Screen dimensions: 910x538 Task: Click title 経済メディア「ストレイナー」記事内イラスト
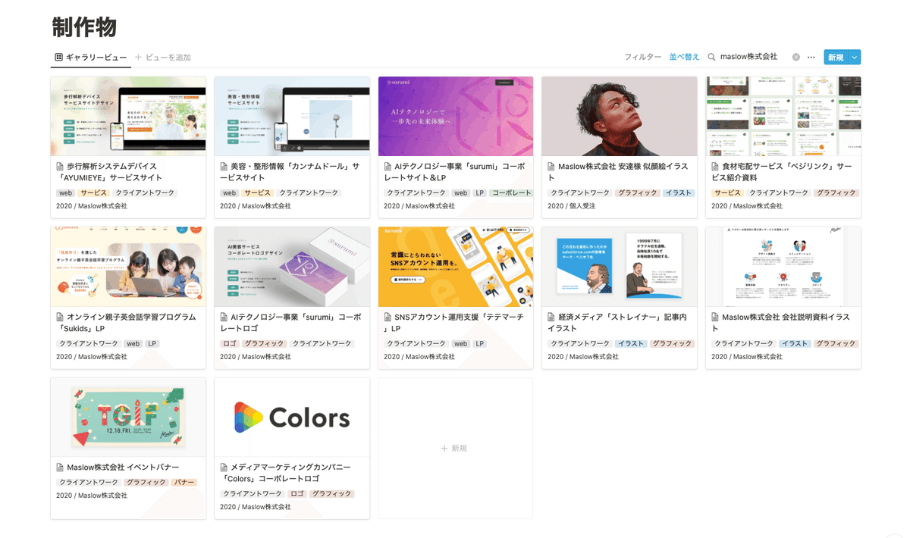pos(617,323)
